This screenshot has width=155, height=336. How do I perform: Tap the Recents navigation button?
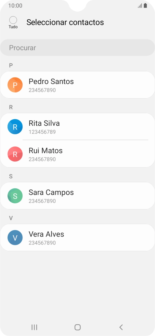(x=34, y=327)
